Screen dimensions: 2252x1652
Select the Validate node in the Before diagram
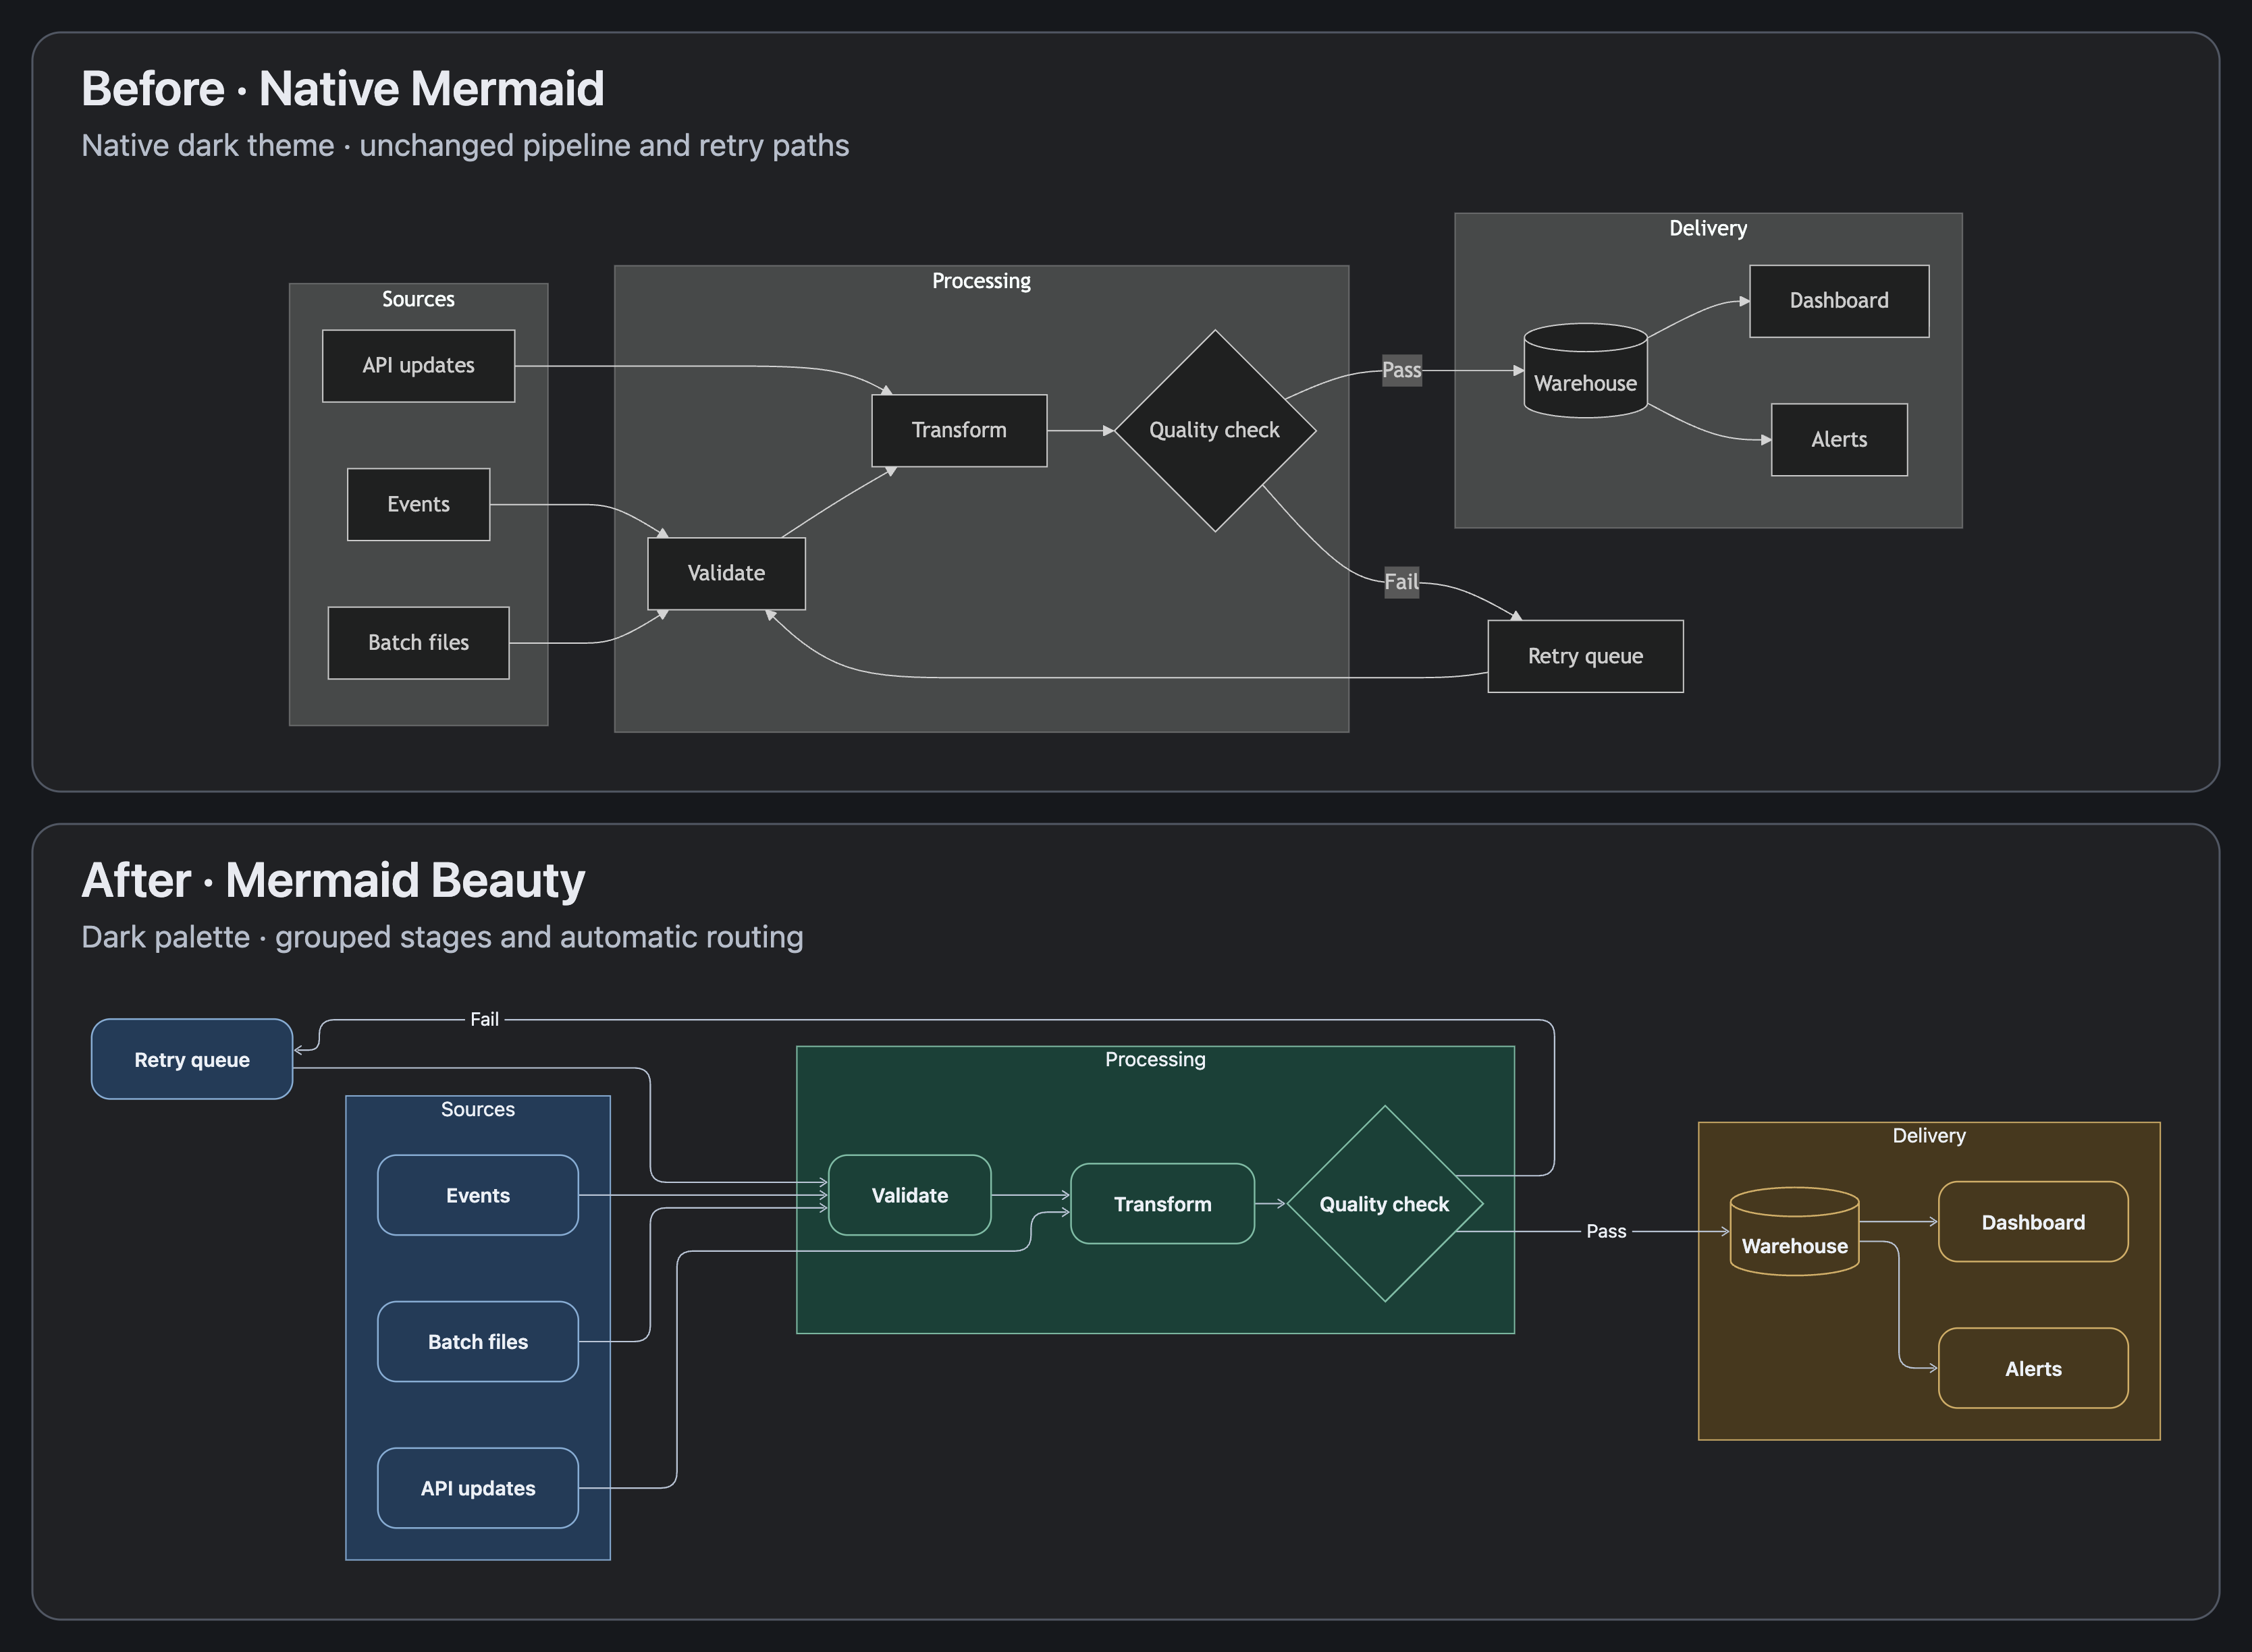tap(726, 574)
